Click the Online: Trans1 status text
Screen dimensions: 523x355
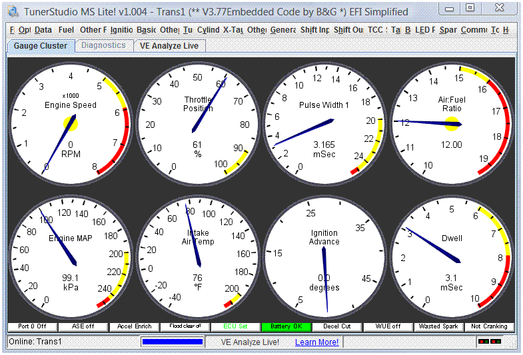pos(35,342)
